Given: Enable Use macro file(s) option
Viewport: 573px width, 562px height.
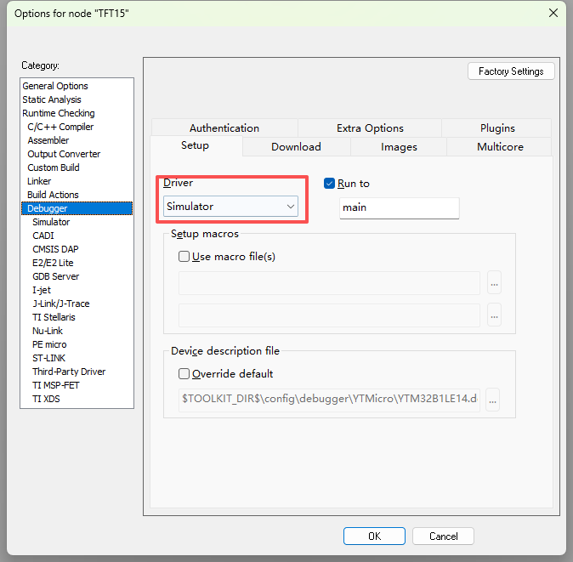Looking at the screenshot, I should [x=184, y=256].
